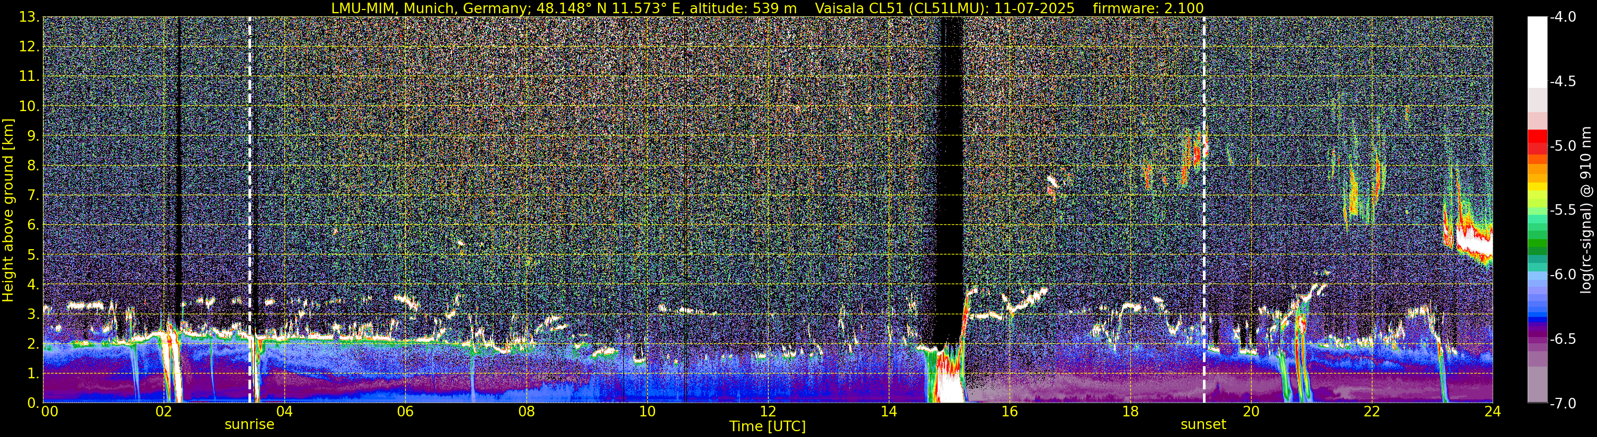
Task: Click the '06' time tick label
Action: click(405, 412)
